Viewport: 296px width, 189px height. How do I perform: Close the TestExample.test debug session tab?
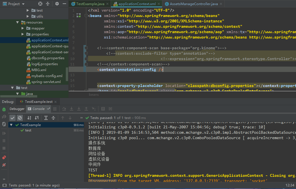[x=56, y=101]
